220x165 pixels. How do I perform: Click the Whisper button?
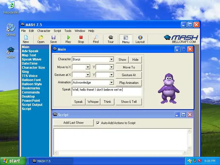[93, 102]
